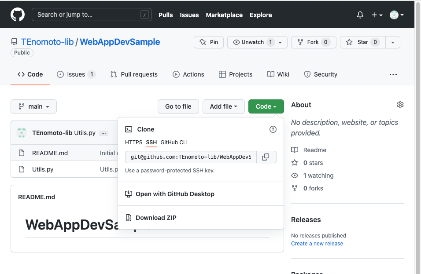Open the GitHub home logo
Image resolution: width=421 pixels, height=274 pixels.
[18, 15]
